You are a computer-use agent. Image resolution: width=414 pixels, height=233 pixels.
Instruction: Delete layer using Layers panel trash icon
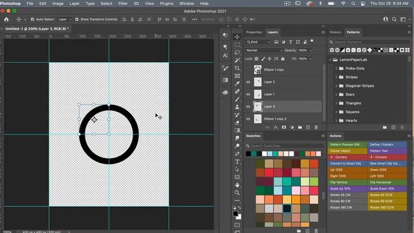pyautogui.click(x=316, y=128)
